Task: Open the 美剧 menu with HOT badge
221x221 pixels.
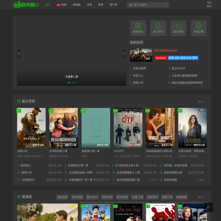Action: point(62,5)
